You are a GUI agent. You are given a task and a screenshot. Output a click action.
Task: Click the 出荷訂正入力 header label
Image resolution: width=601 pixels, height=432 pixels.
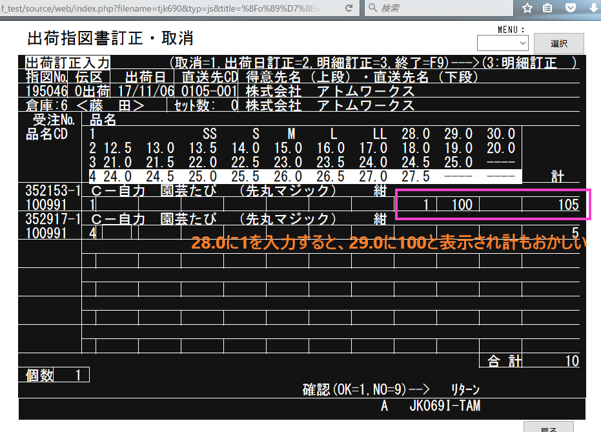68,63
